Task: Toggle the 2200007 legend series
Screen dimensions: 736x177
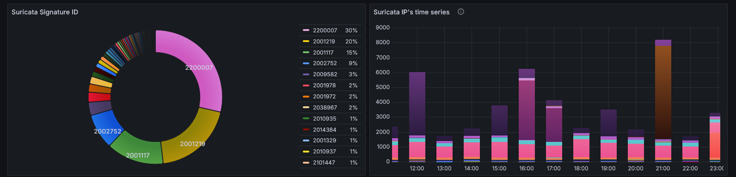Action: [x=325, y=31]
